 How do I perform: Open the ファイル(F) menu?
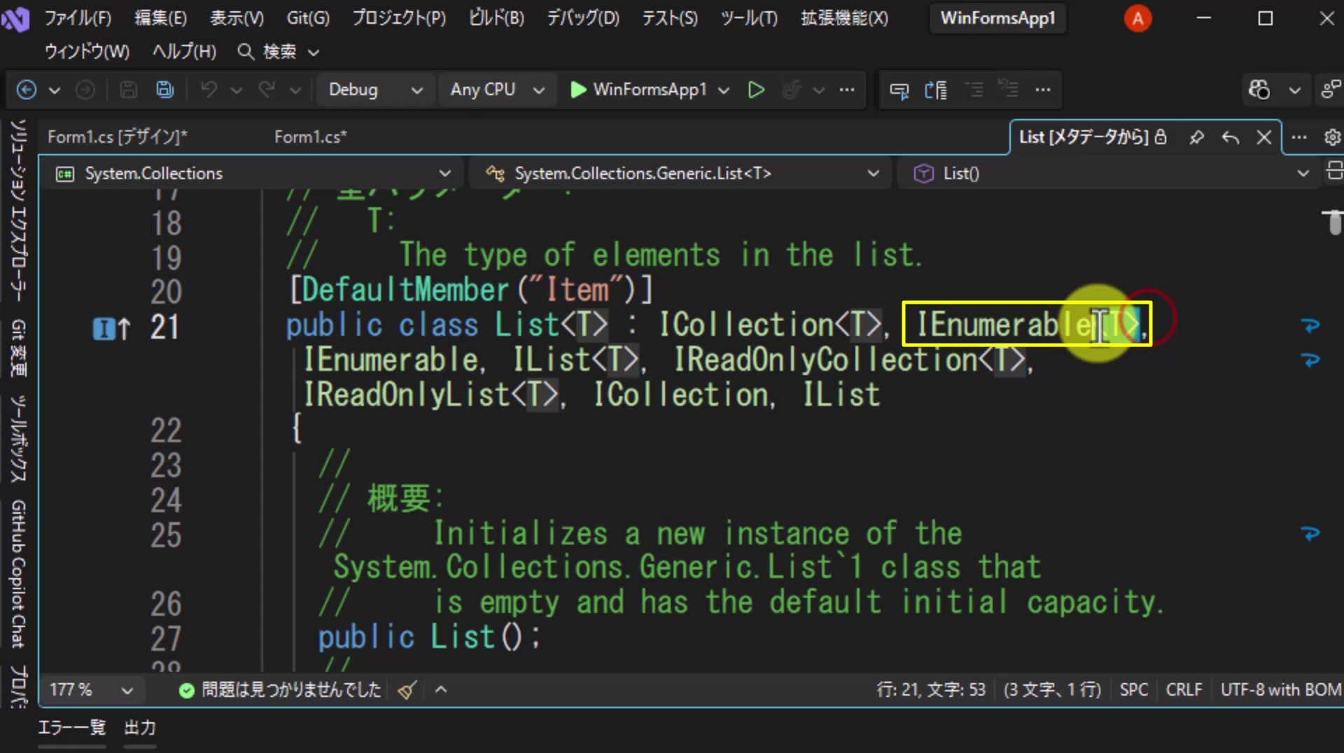click(x=78, y=18)
